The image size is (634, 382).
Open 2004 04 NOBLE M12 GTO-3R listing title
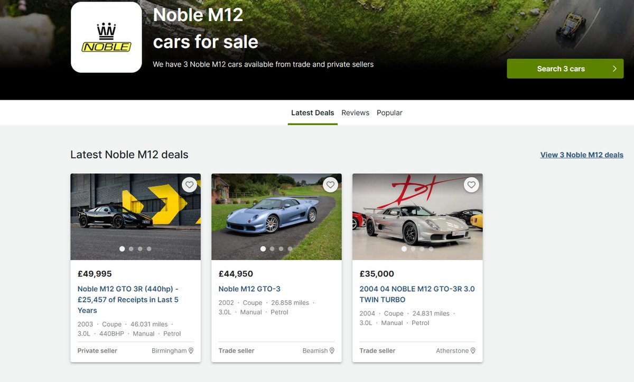tap(417, 294)
